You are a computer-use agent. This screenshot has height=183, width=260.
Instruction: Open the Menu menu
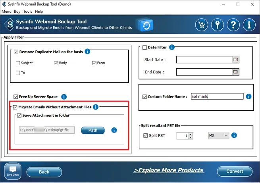(x=6, y=12)
